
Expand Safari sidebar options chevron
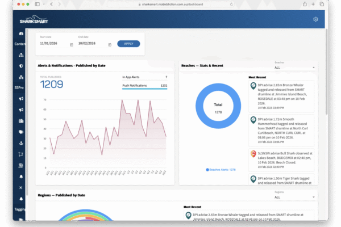pyautogui.click(x=44, y=4)
